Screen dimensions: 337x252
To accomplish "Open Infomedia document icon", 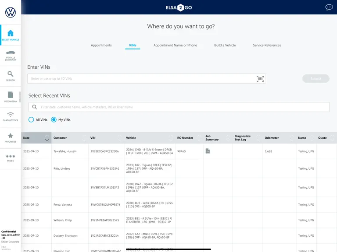I will click(x=11, y=94).
